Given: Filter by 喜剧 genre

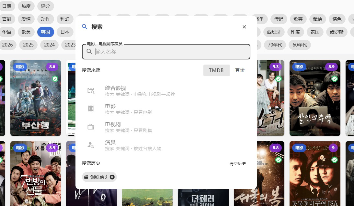Looking at the screenshot, I should coord(7,19).
